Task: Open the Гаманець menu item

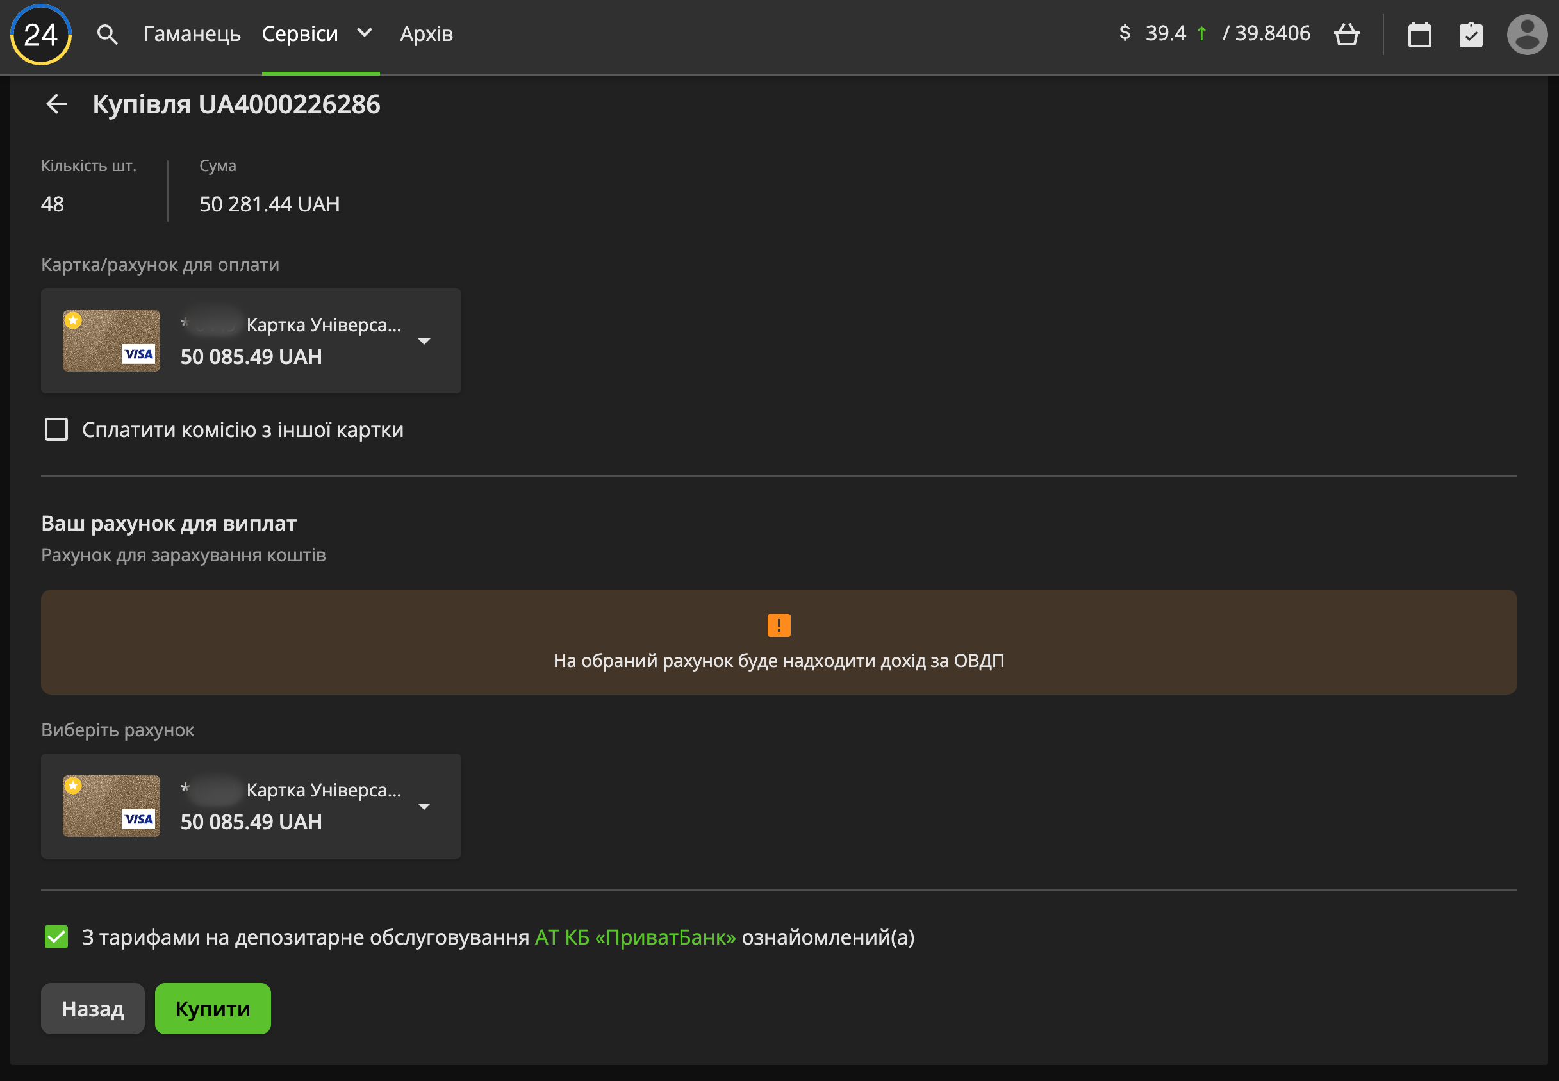Action: click(x=192, y=34)
